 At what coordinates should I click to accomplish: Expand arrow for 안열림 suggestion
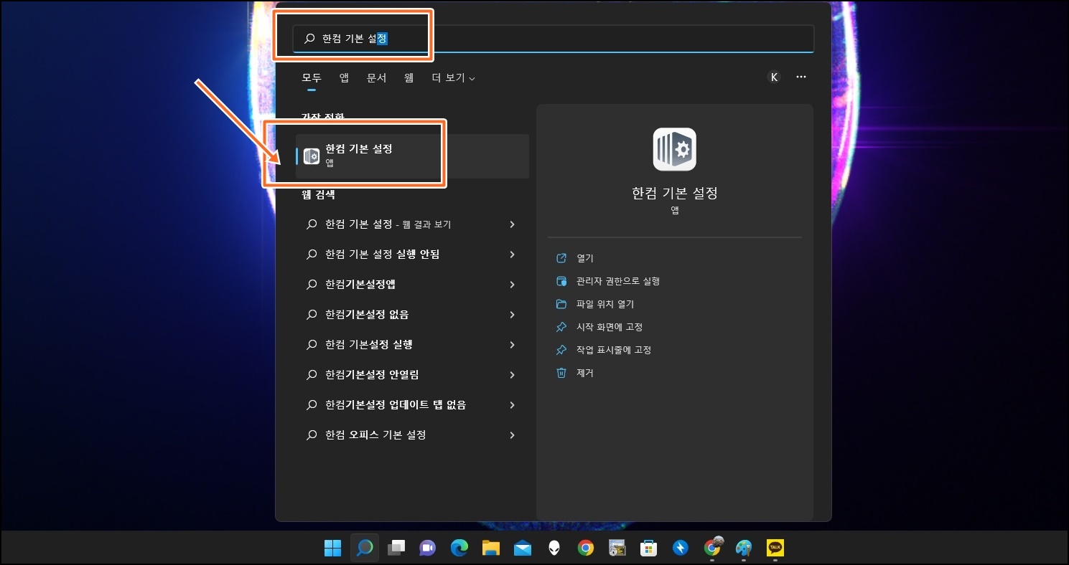(512, 375)
